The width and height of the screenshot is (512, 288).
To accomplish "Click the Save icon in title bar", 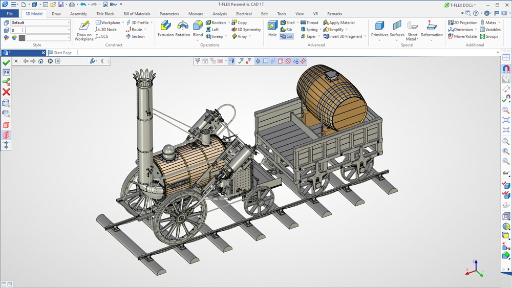I will 61,4.
